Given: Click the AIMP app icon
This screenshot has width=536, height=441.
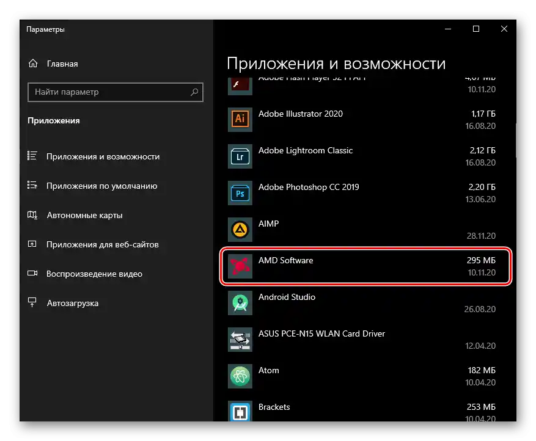Looking at the screenshot, I should click(x=240, y=229).
